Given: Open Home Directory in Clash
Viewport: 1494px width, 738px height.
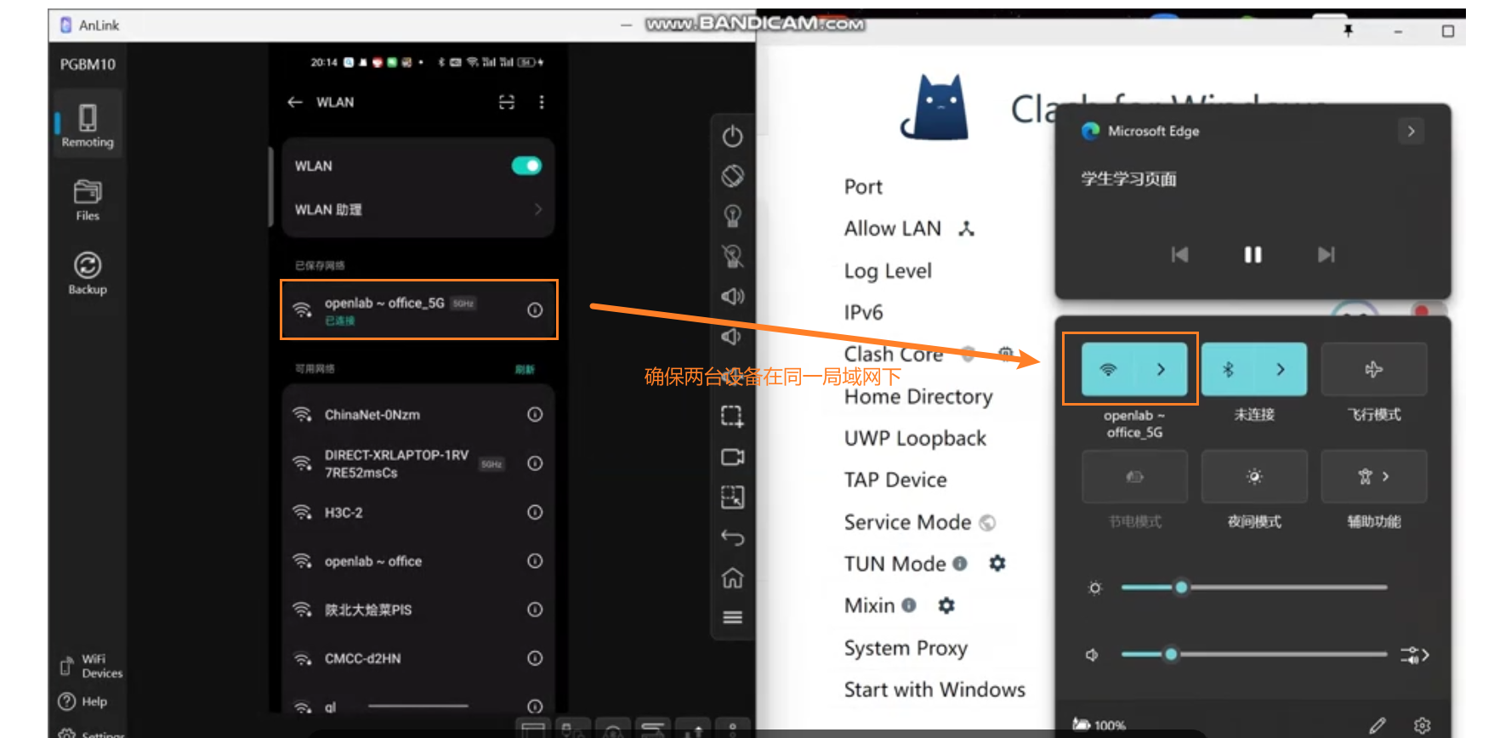Looking at the screenshot, I should [918, 397].
